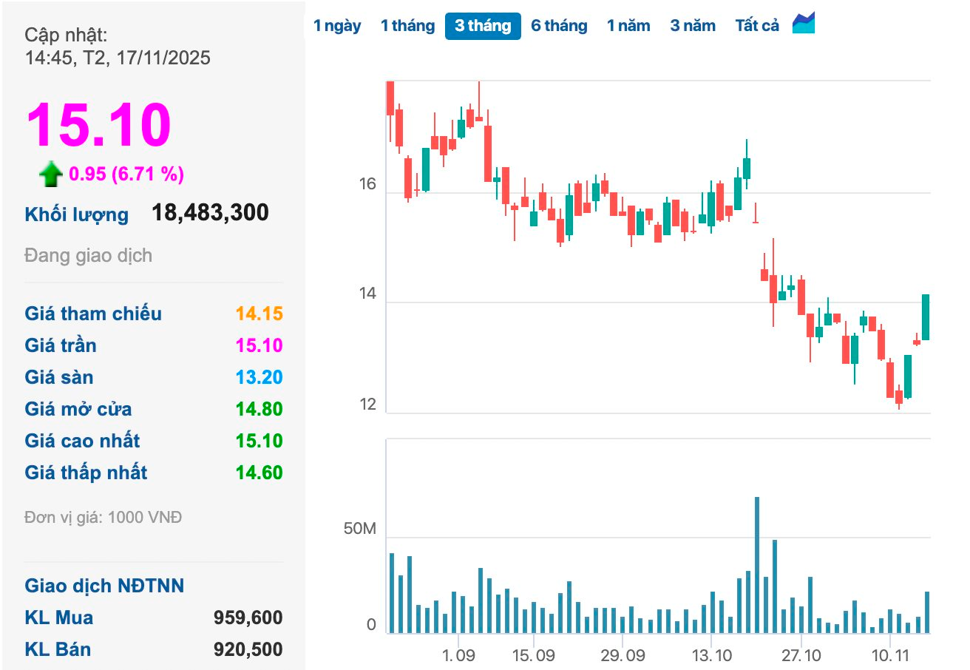
Task: Click the last green candlestick at right edge
Action: [926, 317]
